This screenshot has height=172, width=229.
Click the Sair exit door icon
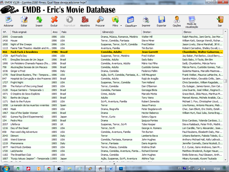pos(220,20)
